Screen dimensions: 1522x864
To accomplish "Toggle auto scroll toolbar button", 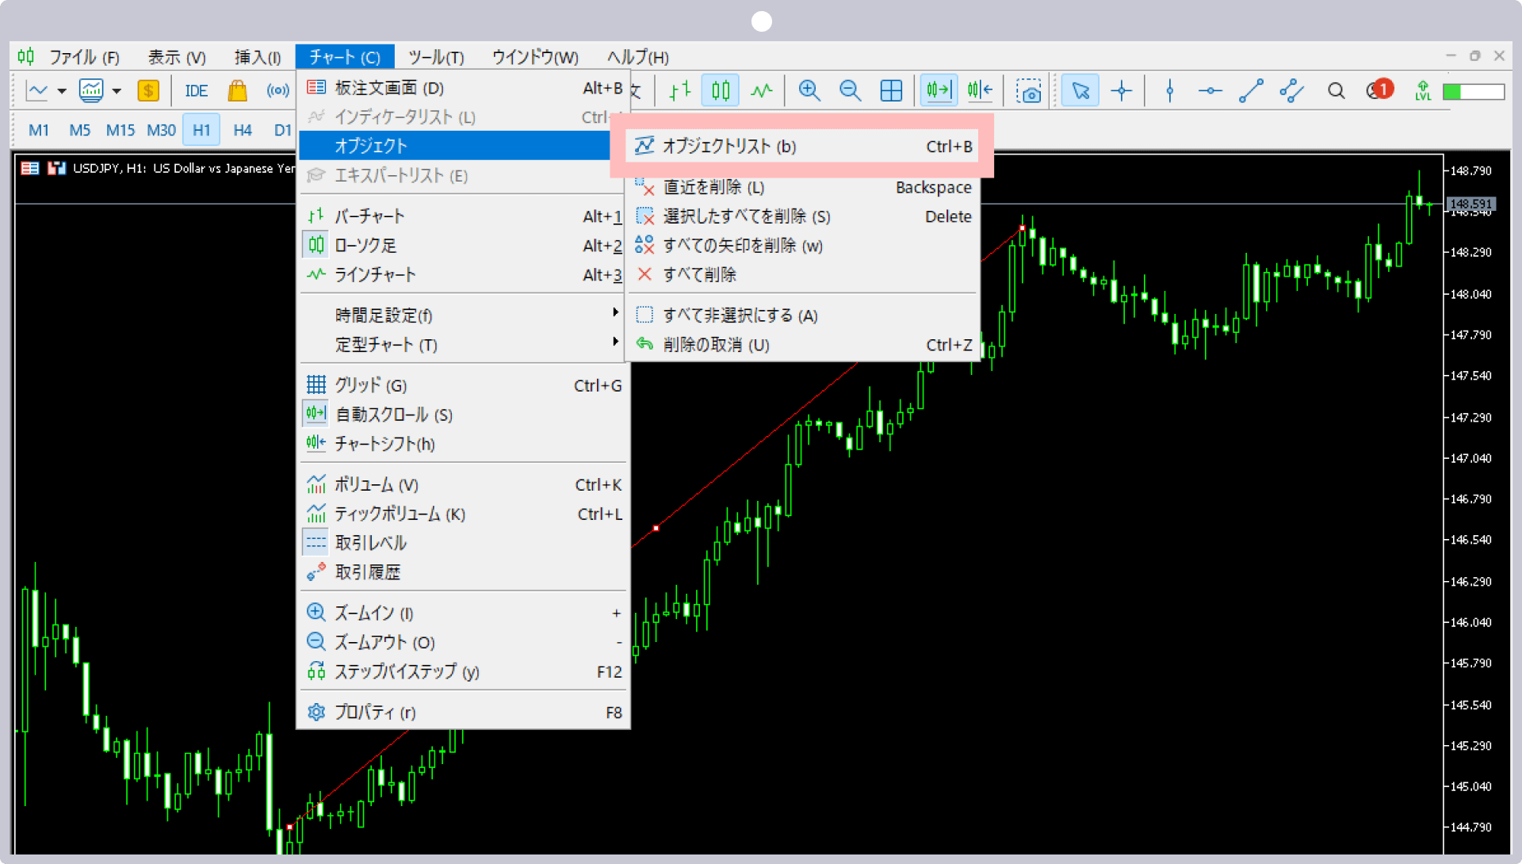I will click(939, 90).
